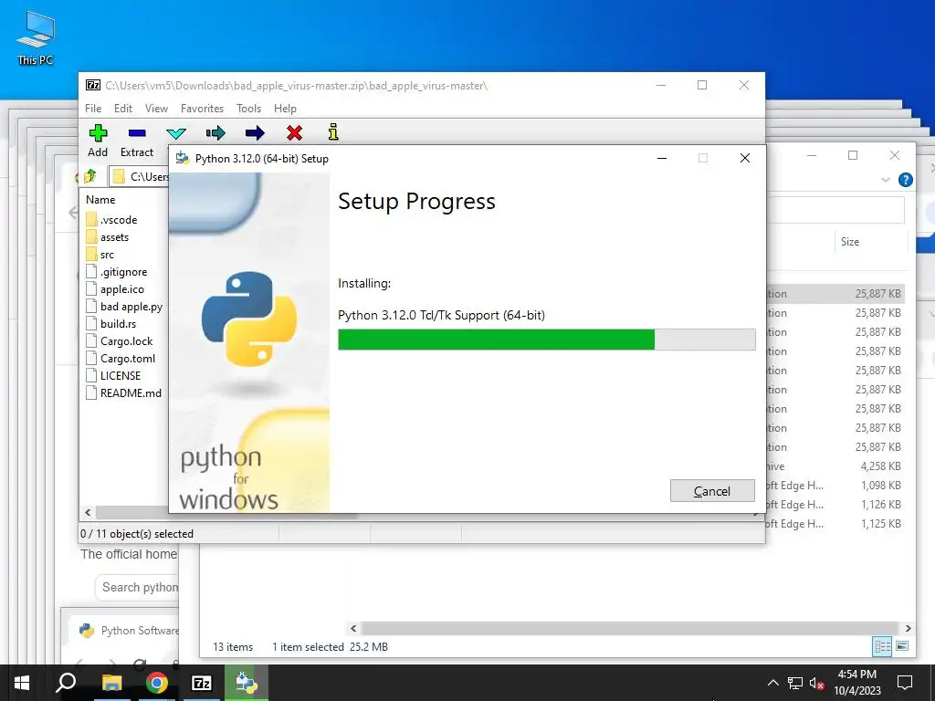Click the yellow Info icon in 7-Zip
The image size is (935, 701).
333,132
